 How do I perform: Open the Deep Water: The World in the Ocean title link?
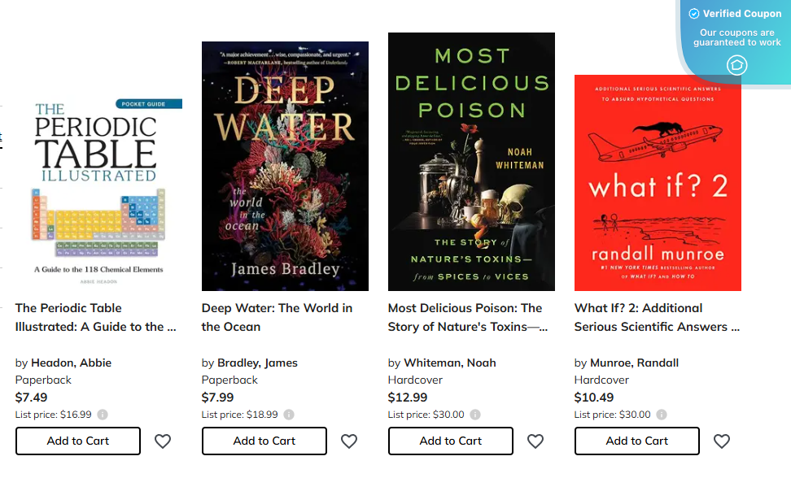point(277,317)
